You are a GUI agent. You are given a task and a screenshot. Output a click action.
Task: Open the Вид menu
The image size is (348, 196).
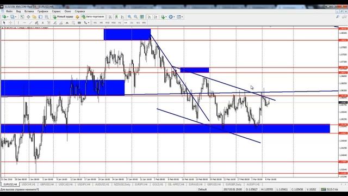click(x=18, y=11)
